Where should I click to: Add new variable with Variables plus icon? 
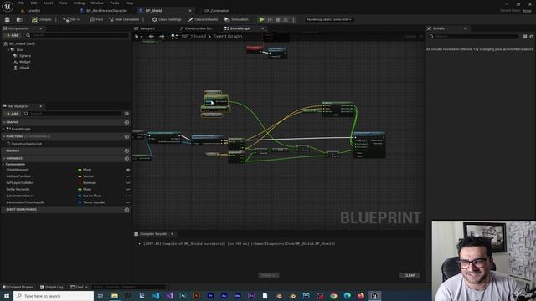[x=126, y=158]
